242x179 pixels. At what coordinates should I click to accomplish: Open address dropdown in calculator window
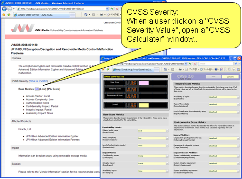tap(186, 64)
